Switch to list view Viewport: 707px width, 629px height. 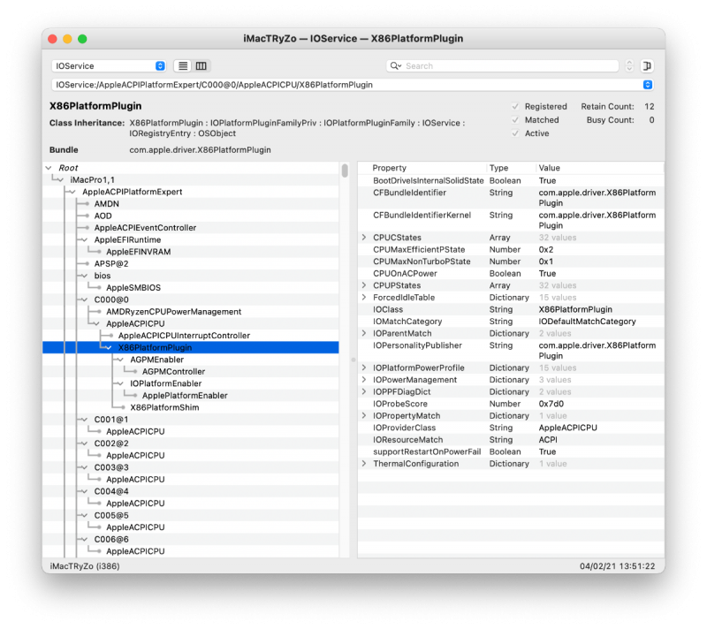point(181,65)
